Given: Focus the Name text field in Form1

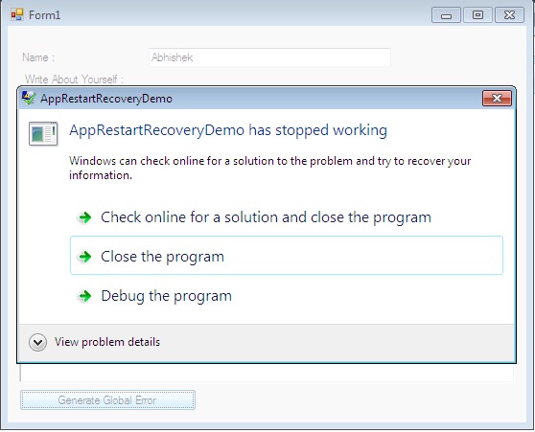Looking at the screenshot, I should click(x=269, y=57).
